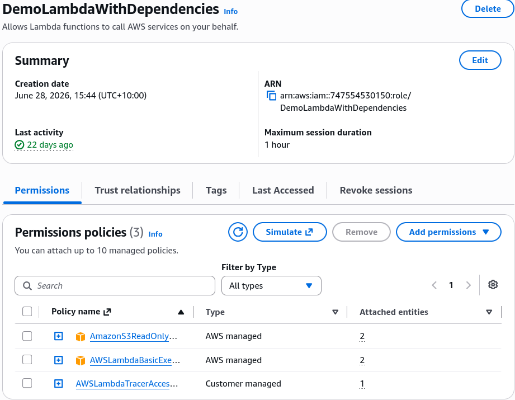Screen dimensions: 515x400
Task: Click Info link next to role name
Action: point(230,12)
